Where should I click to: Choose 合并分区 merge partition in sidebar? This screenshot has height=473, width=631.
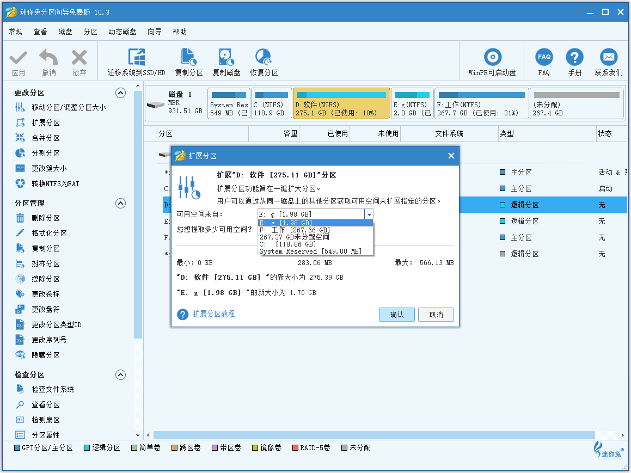pos(38,138)
